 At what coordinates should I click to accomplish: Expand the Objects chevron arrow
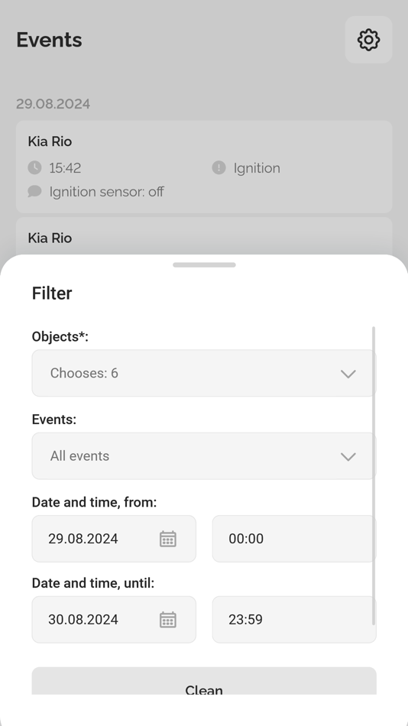(348, 374)
